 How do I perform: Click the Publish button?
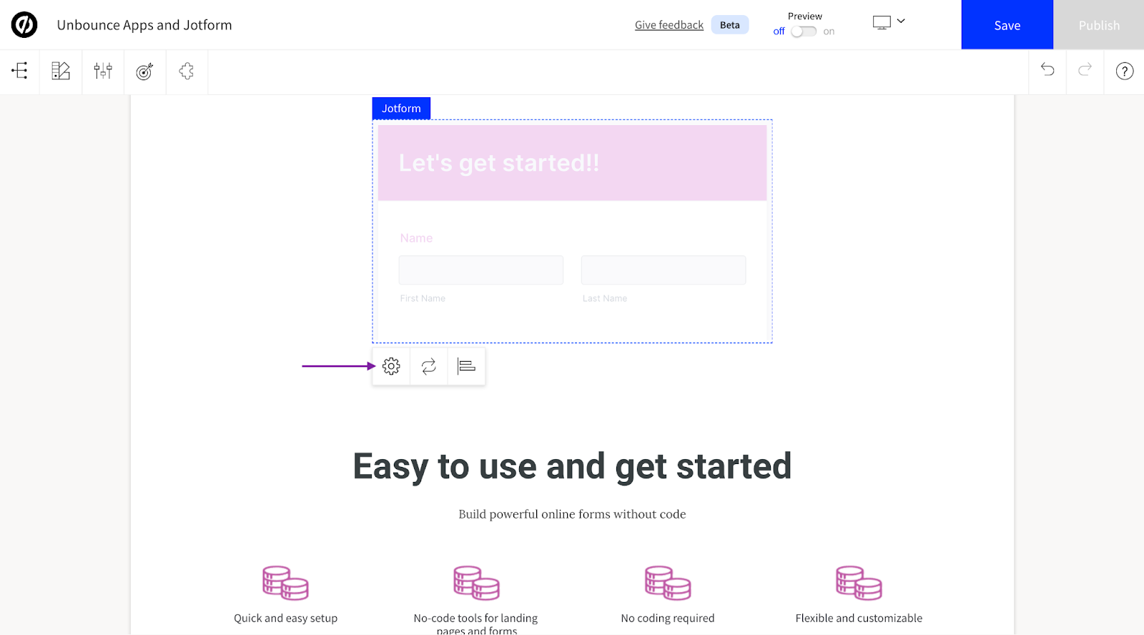click(x=1099, y=25)
